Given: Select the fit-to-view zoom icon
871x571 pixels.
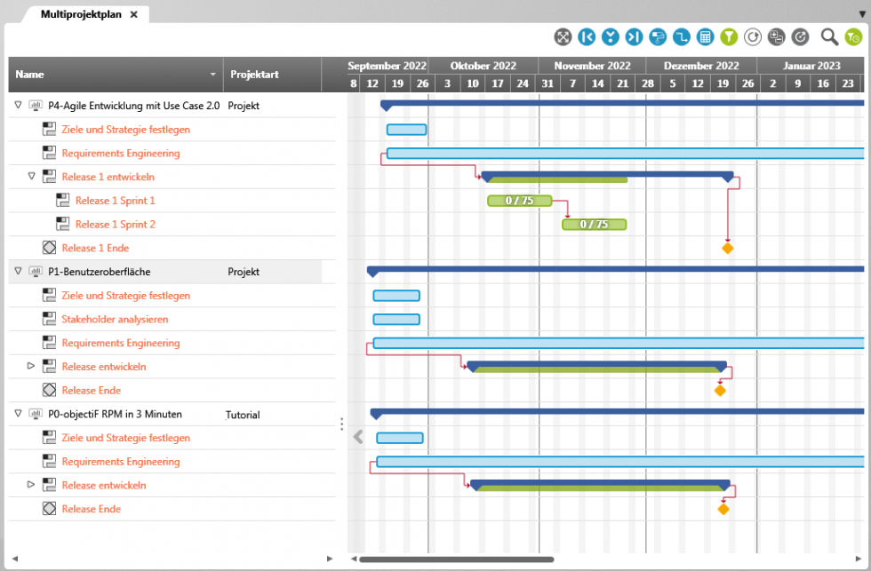Looking at the screenshot, I should (x=563, y=36).
